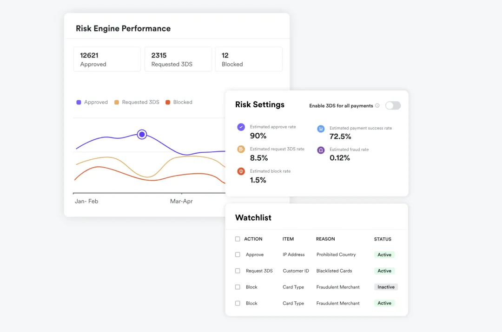Click the Inactive status badge
502x332 pixels.
click(386, 287)
